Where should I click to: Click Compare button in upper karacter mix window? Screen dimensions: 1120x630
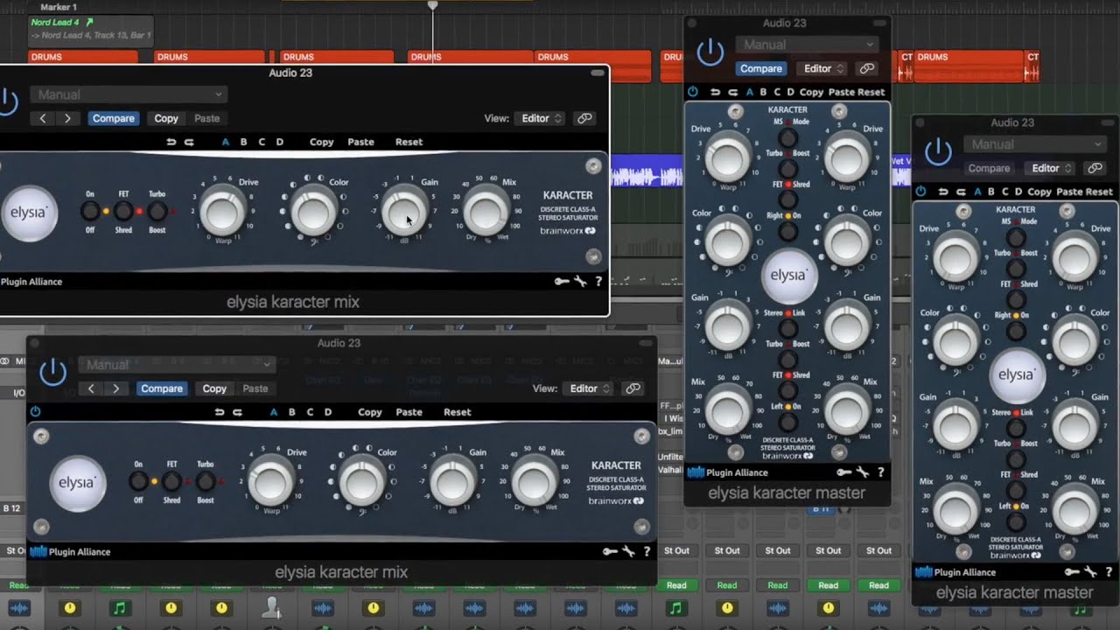click(114, 118)
